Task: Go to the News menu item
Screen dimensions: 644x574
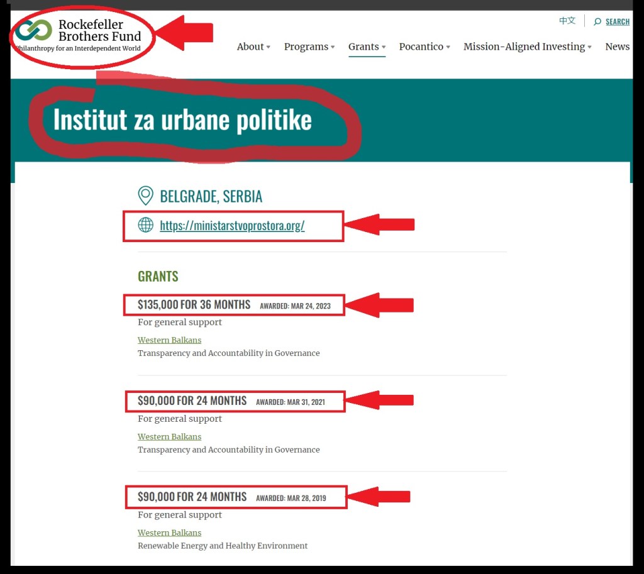Action: pos(617,47)
